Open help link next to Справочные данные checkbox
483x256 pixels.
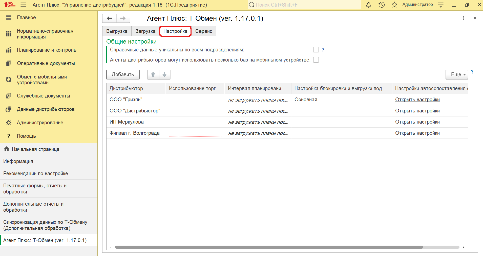pos(323,50)
